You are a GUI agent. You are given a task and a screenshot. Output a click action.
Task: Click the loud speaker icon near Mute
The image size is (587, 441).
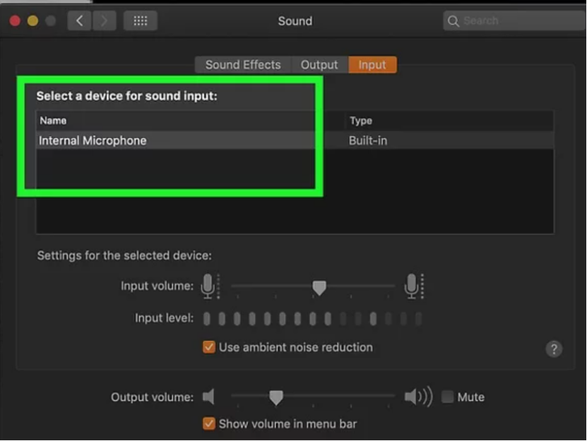coord(419,397)
